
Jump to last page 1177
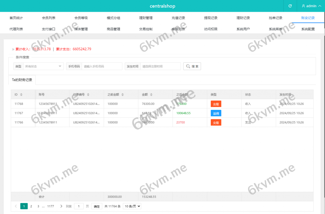point(50,206)
